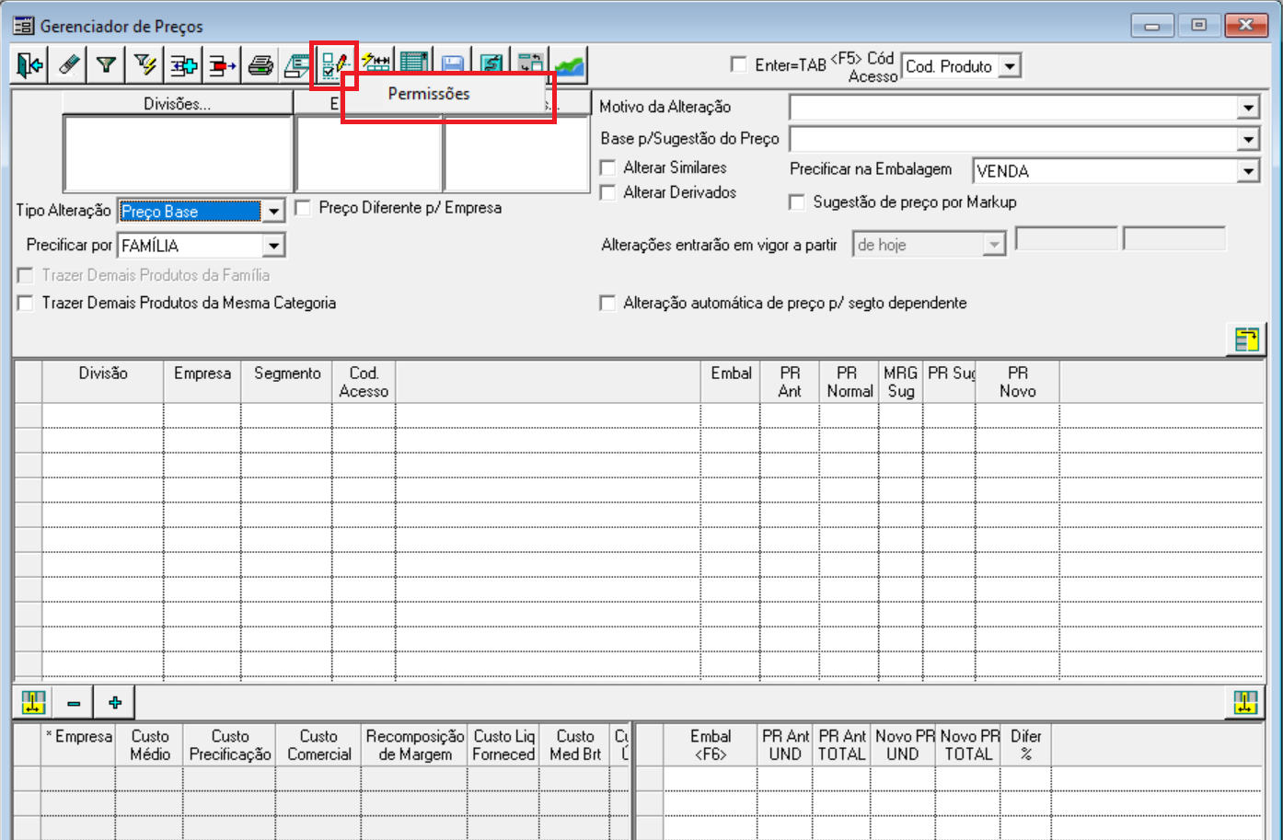Click the swap windows arrows icon
The height and width of the screenshot is (840, 1283).
530,63
